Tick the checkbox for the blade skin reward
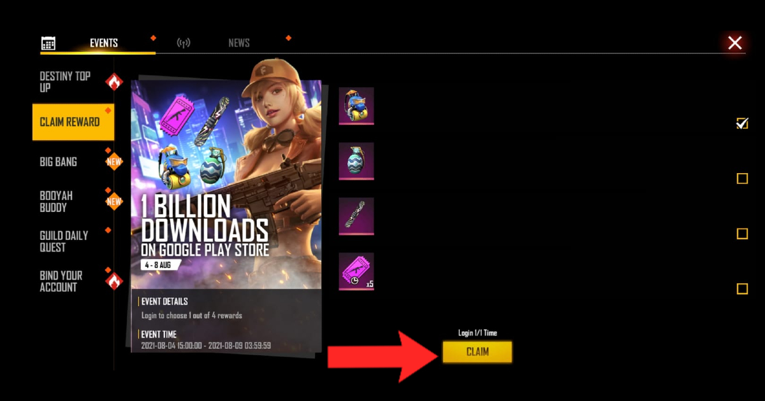 pos(742,234)
